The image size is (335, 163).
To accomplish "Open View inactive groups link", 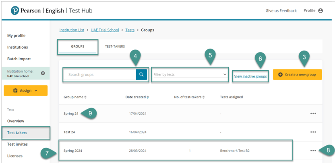I will coord(250,76).
